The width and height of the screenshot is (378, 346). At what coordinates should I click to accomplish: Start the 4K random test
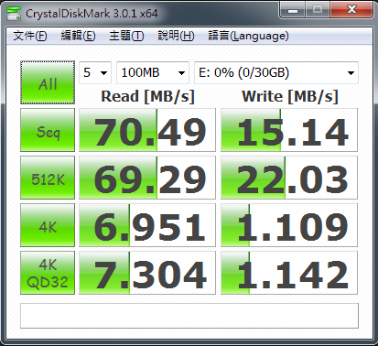[48, 225]
